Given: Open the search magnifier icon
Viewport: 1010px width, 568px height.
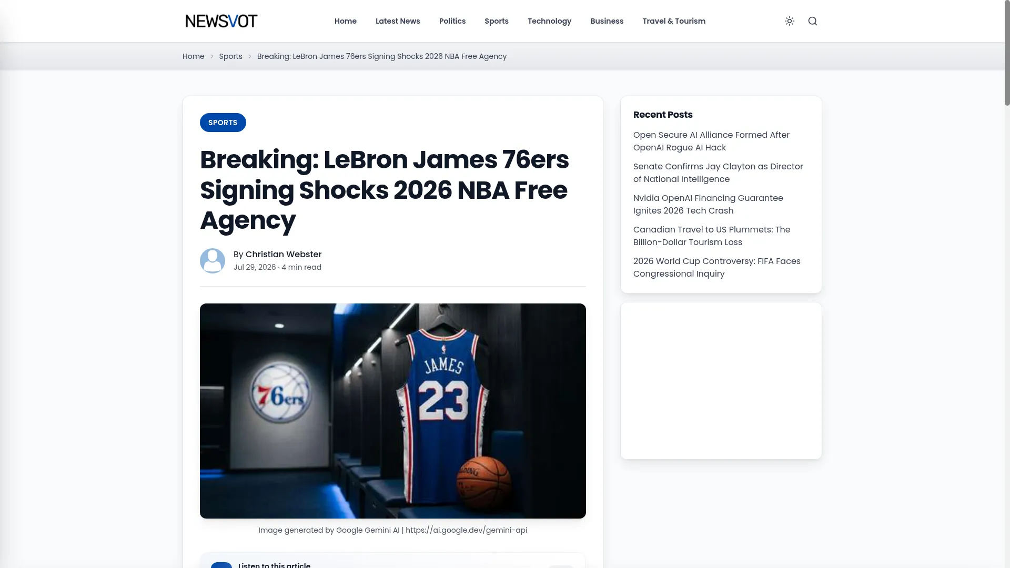Looking at the screenshot, I should click(x=813, y=21).
